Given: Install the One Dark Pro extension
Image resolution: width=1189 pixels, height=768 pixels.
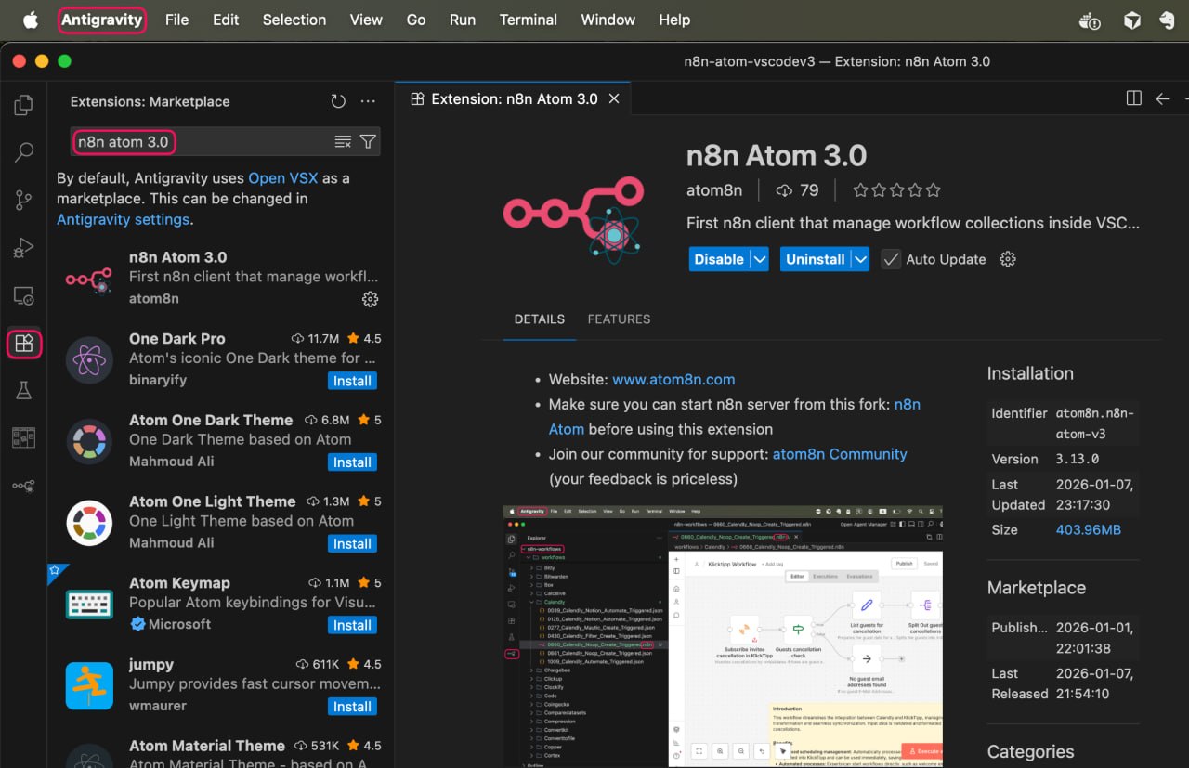Looking at the screenshot, I should click(352, 381).
